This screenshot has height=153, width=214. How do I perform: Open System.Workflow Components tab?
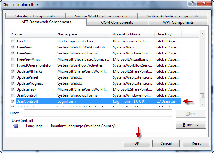101,16
